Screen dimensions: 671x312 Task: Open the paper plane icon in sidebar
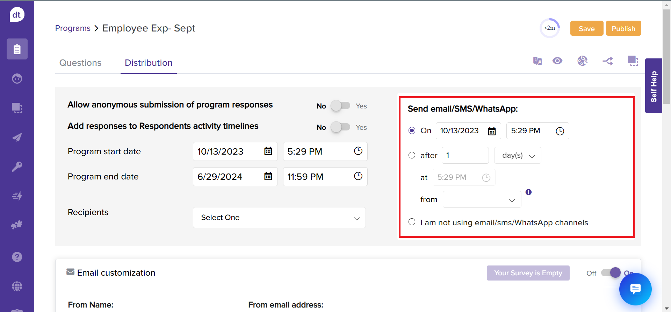(x=17, y=137)
